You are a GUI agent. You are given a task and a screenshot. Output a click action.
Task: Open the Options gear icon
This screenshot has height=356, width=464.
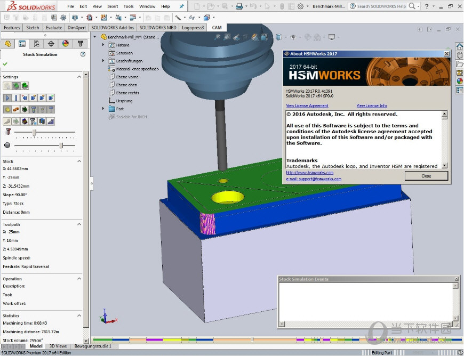coord(301,6)
